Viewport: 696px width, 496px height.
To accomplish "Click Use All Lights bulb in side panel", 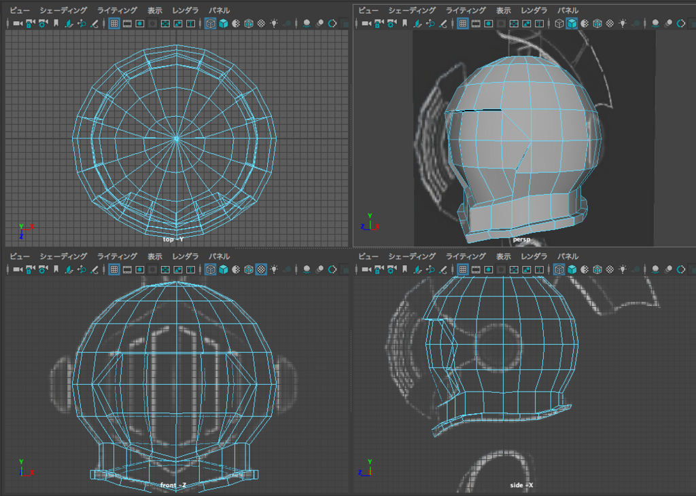I will coord(624,270).
